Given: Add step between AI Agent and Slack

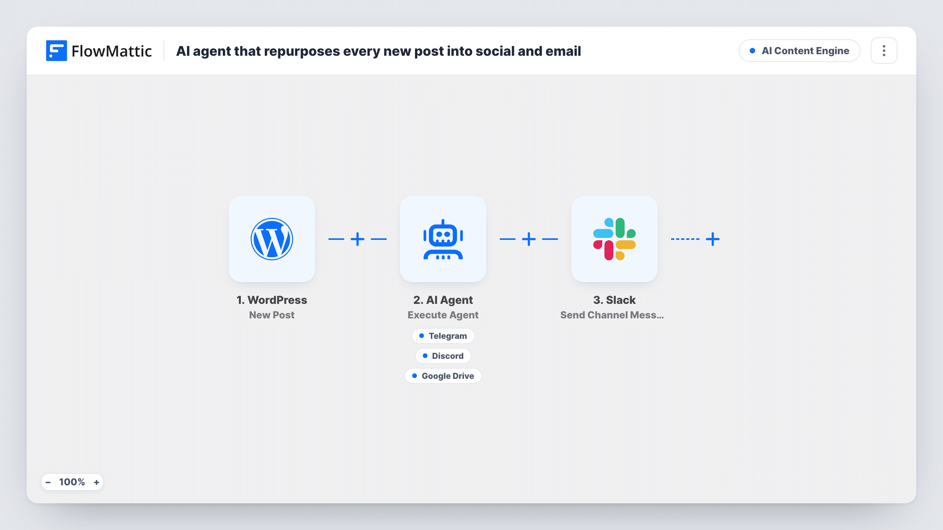Looking at the screenshot, I should click(x=528, y=239).
